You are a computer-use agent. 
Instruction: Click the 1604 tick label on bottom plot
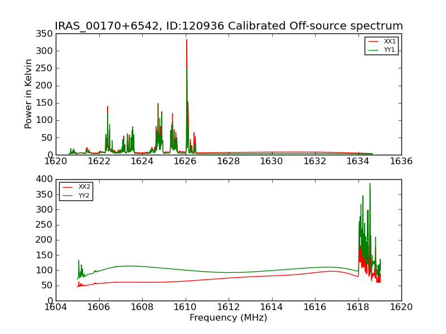click(x=56, y=307)
